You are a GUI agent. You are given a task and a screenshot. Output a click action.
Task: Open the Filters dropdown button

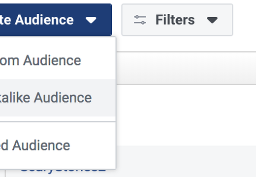coord(177,20)
